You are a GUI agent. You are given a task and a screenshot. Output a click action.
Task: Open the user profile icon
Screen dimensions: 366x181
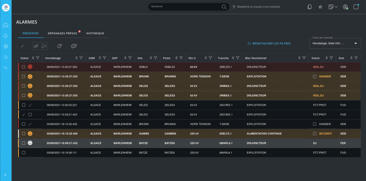[345, 7]
